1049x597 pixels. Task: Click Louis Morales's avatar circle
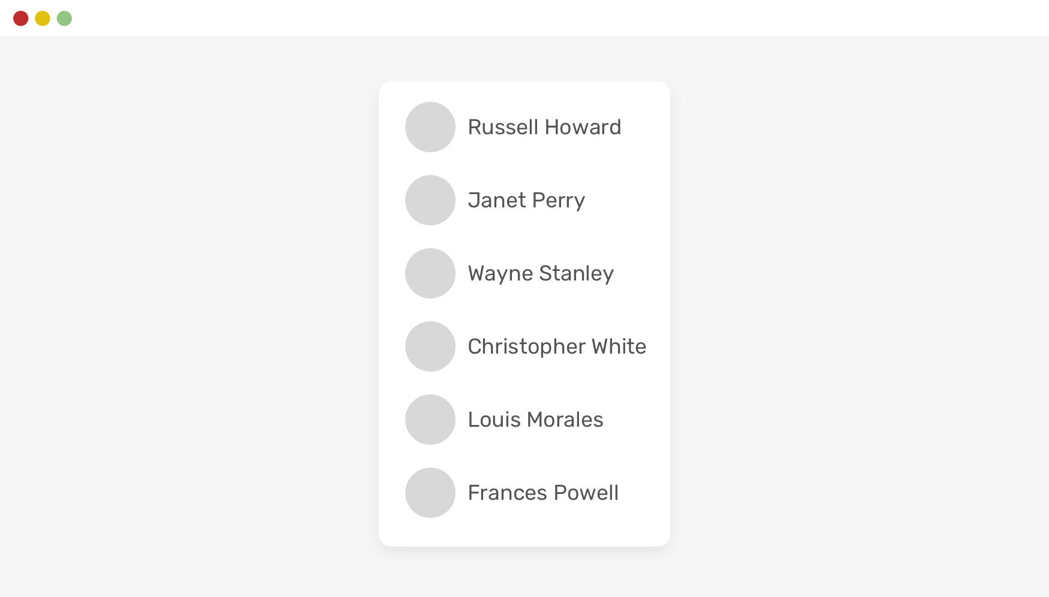[x=430, y=420]
